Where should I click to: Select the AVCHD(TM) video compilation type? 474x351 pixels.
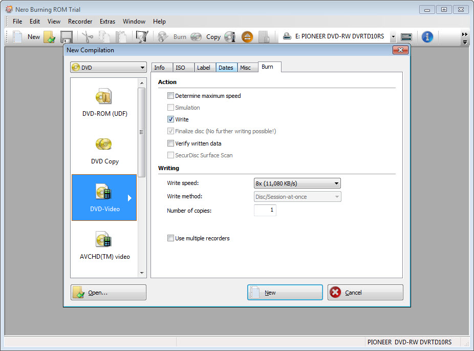(104, 245)
